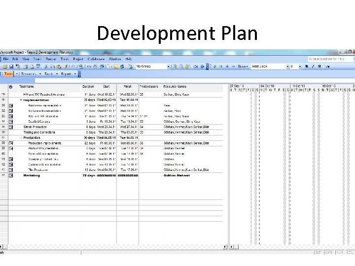Viewport: 355px width, 266px height.
Task: Toggle Italic formatting
Action: coord(313,66)
